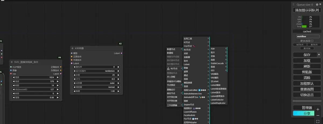Click the zoom out minus icon
Viewport: 323px width, 124px height.
pyautogui.click(x=318, y=115)
